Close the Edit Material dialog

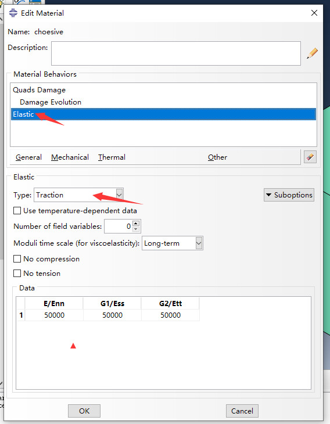pyautogui.click(x=314, y=13)
